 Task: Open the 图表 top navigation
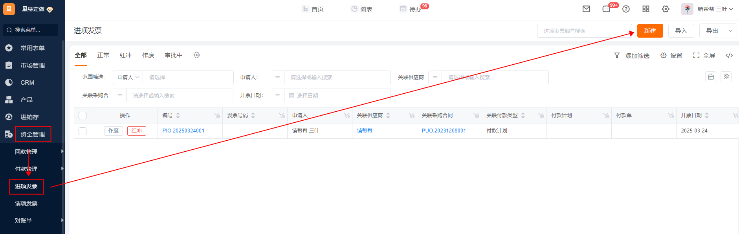pyautogui.click(x=362, y=9)
